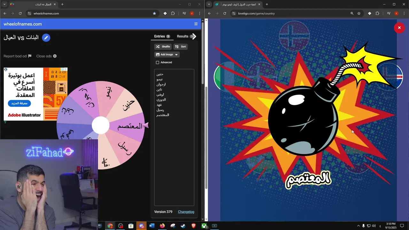The image size is (409, 230).
Task: Bookmark the loveligo page with the star
Action: point(359,13)
